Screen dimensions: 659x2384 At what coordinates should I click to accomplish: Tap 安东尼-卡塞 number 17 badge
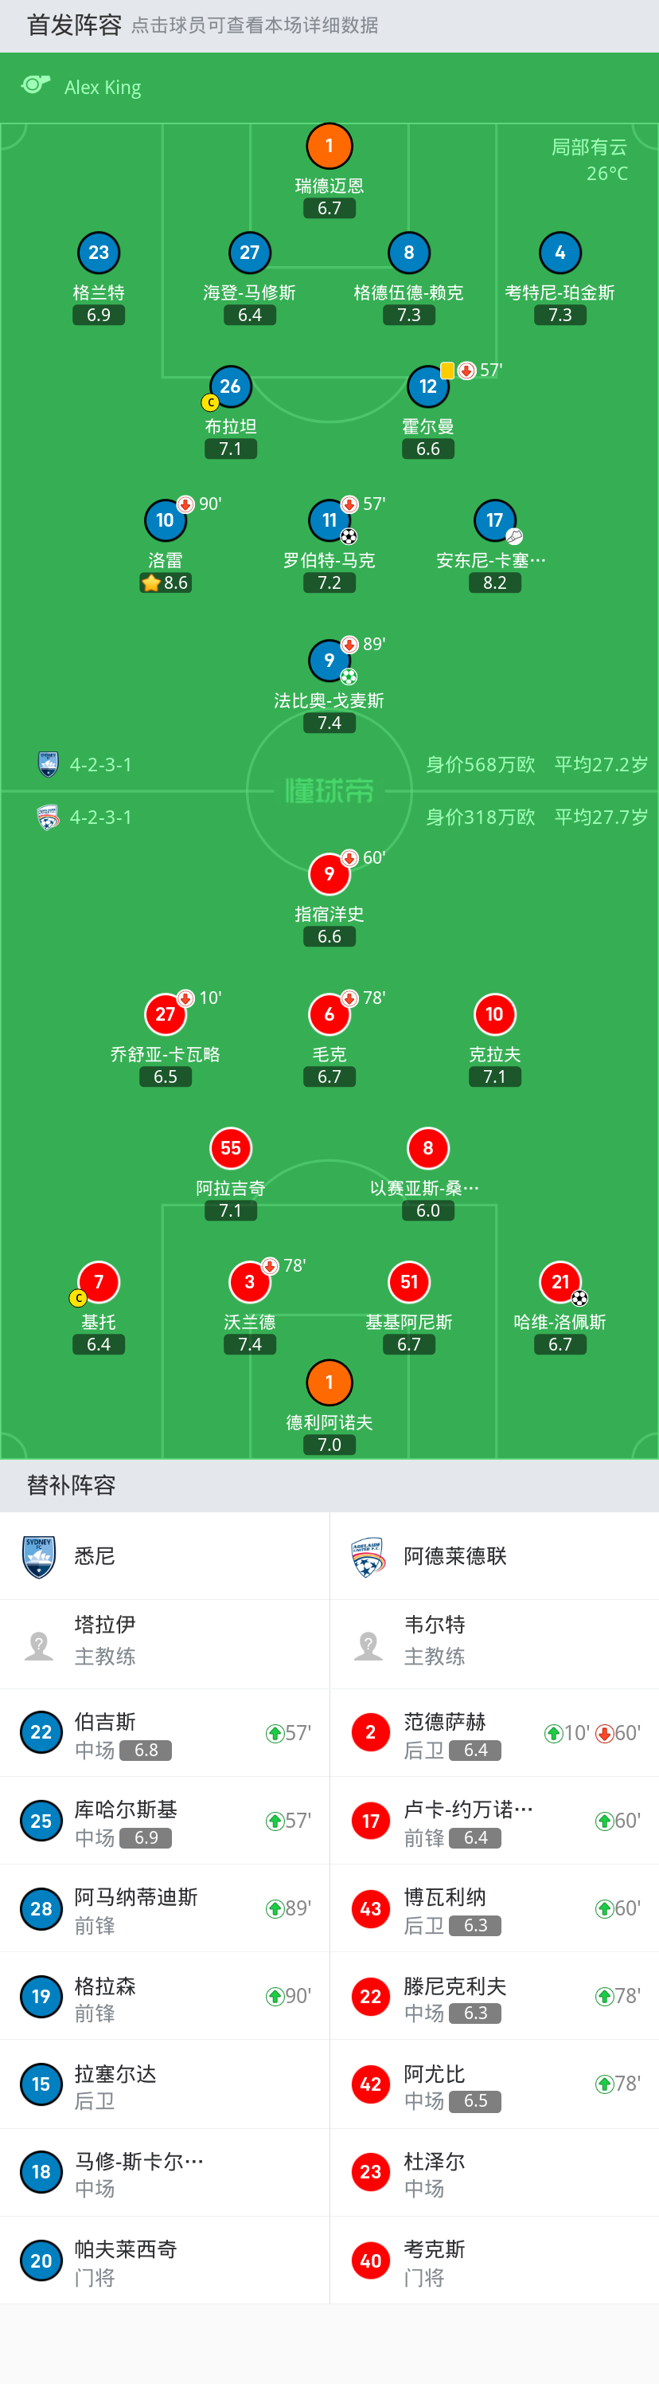[494, 520]
